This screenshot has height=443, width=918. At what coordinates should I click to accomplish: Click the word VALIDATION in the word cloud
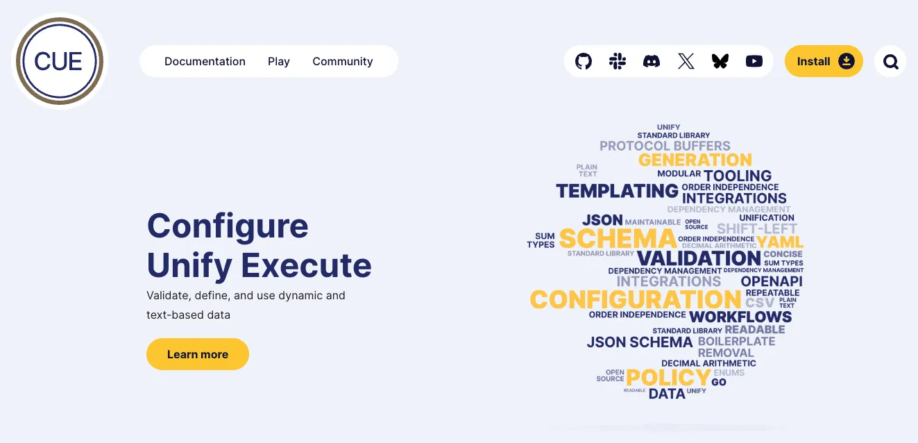coord(679,258)
